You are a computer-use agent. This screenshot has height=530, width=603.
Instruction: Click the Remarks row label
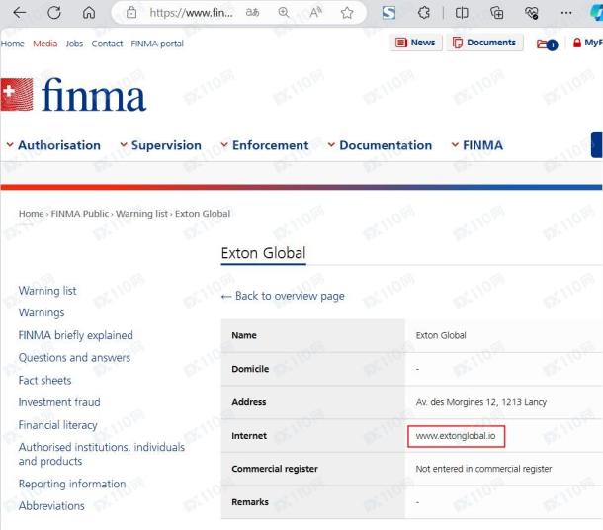coord(250,502)
